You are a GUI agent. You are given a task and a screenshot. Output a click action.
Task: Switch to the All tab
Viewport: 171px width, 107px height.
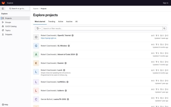[x=76, y=21]
